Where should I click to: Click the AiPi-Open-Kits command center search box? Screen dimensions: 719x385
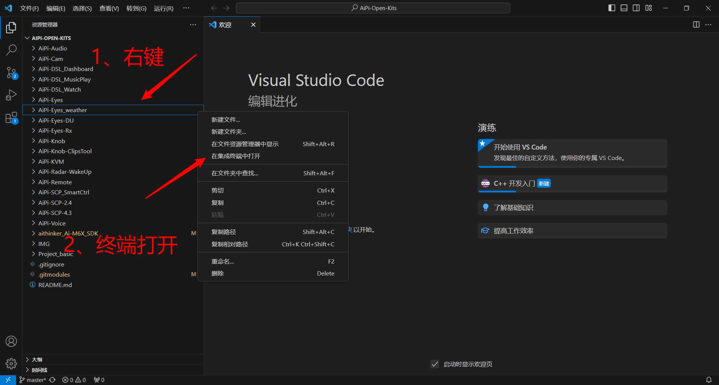tap(373, 8)
